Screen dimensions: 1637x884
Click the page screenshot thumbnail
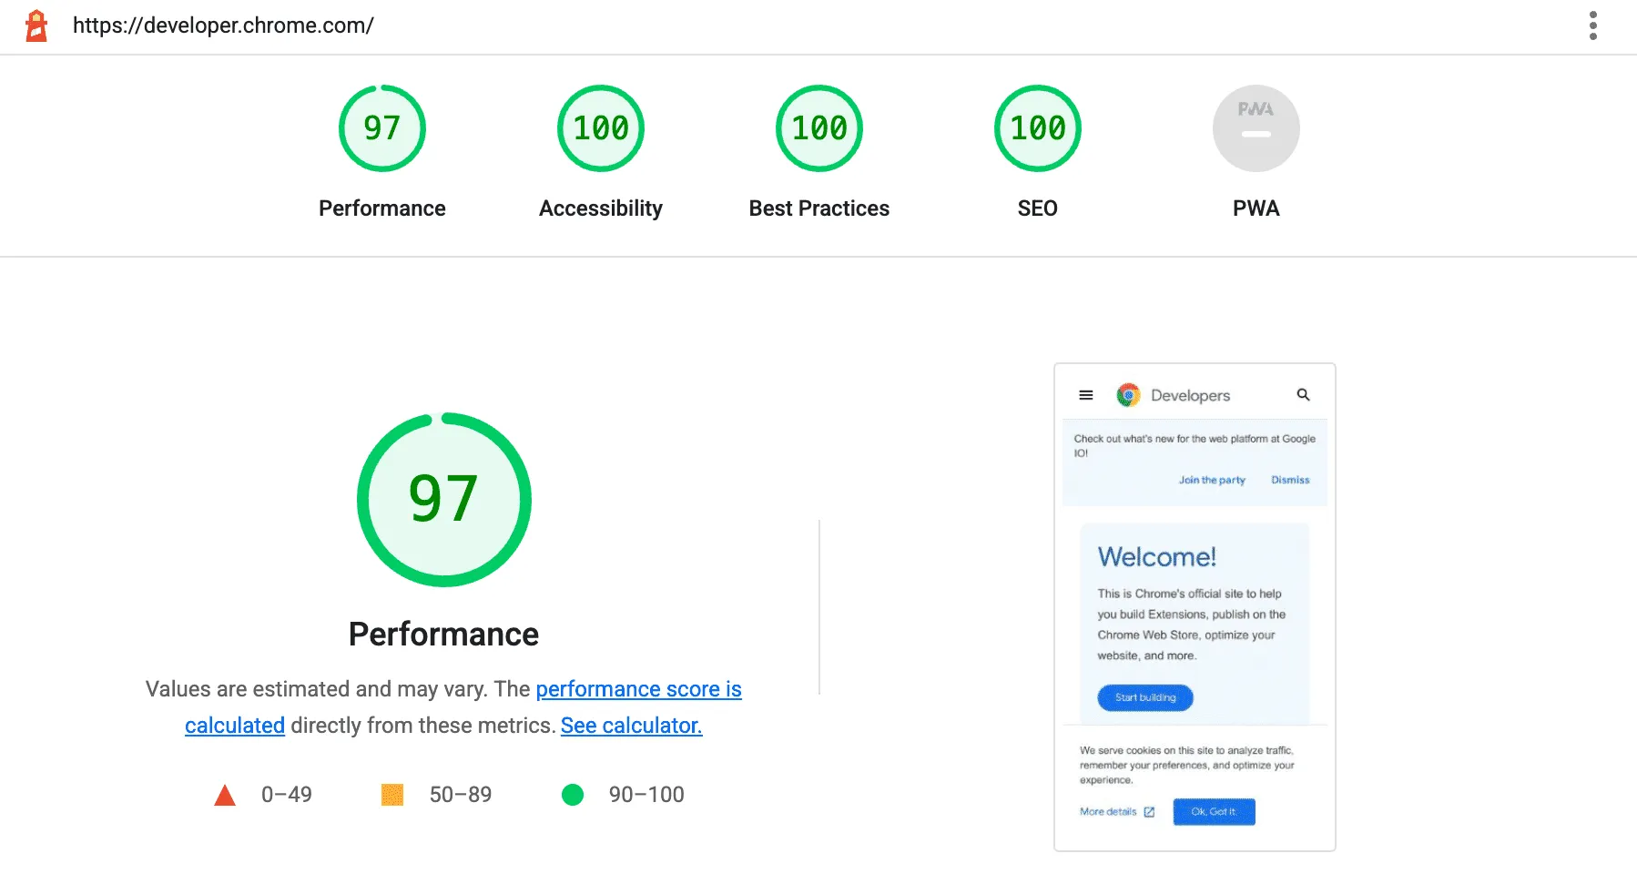pos(1194,607)
